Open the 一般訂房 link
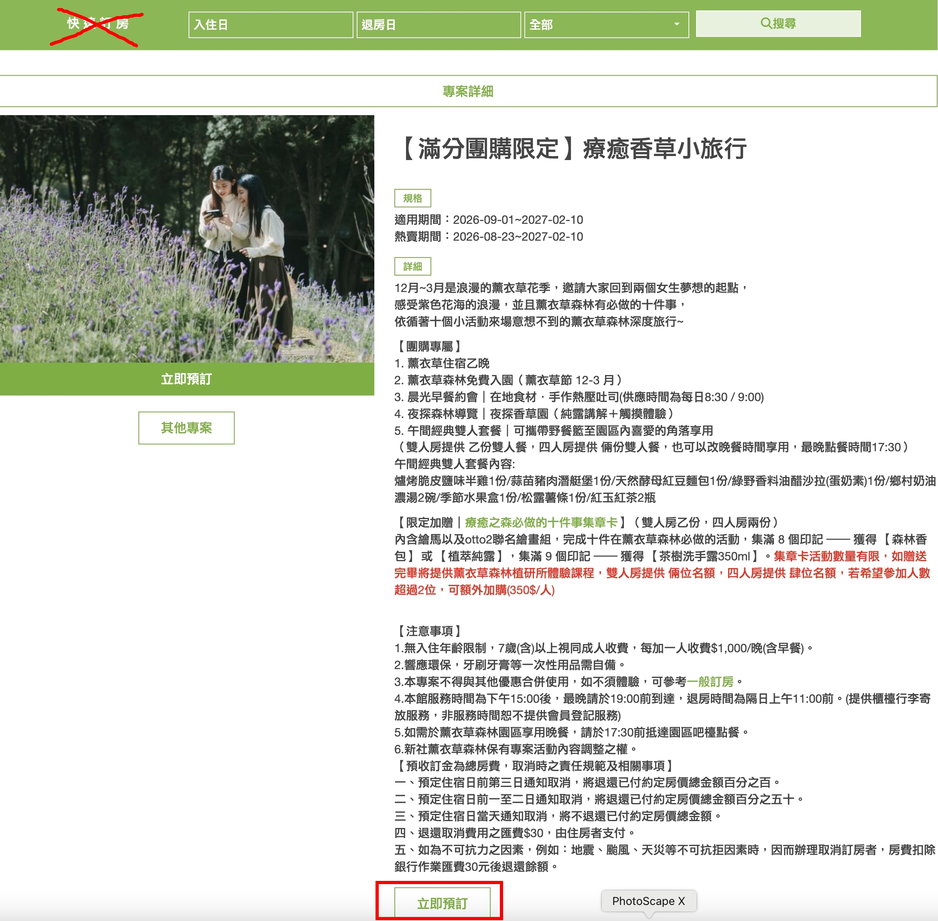 710,682
